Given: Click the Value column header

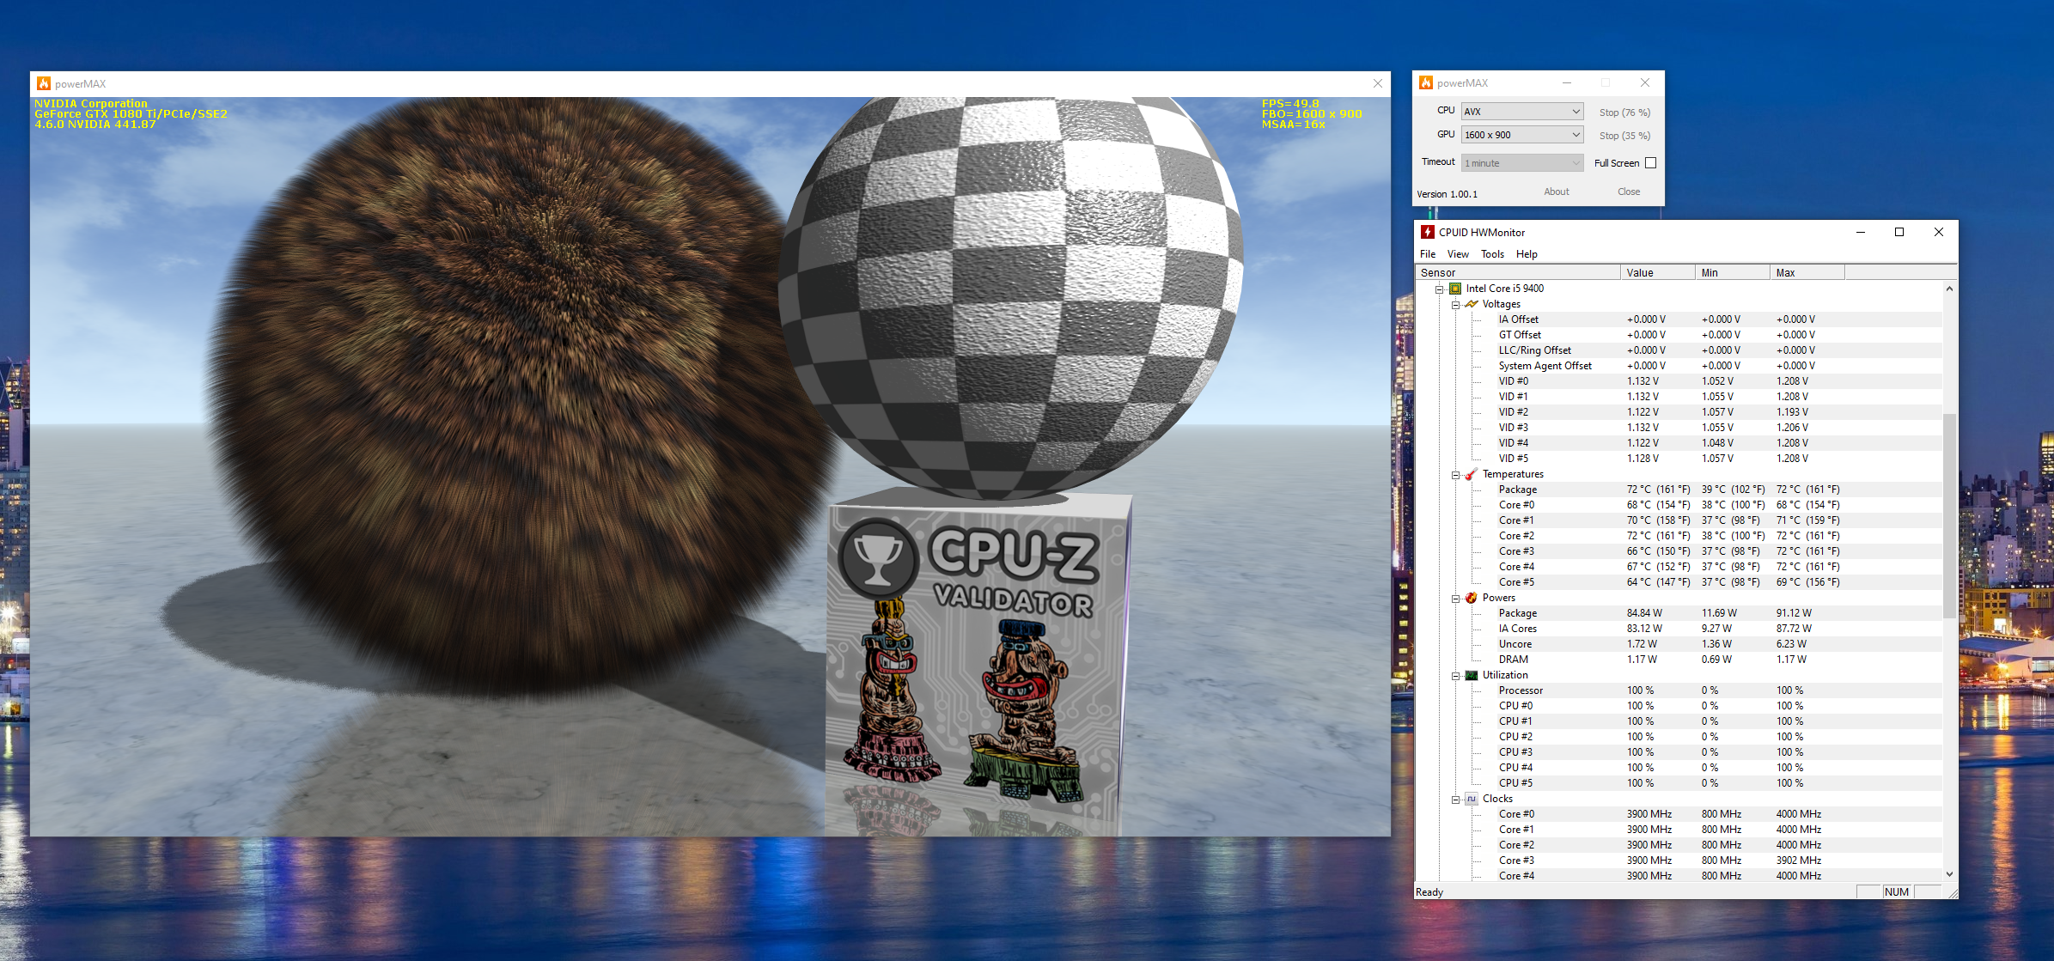Looking at the screenshot, I should click(1658, 273).
